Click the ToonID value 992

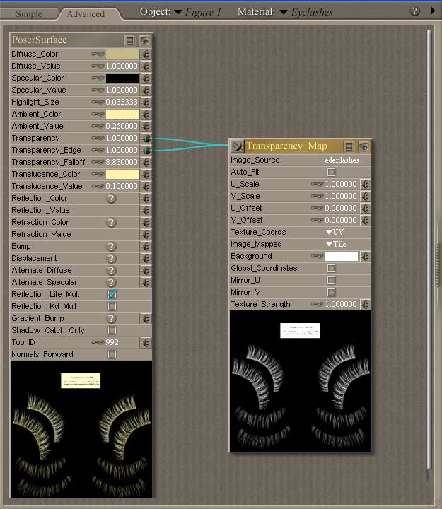[x=112, y=342]
